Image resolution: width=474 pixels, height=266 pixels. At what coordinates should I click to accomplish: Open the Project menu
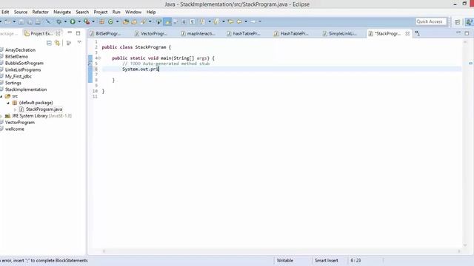(101, 12)
